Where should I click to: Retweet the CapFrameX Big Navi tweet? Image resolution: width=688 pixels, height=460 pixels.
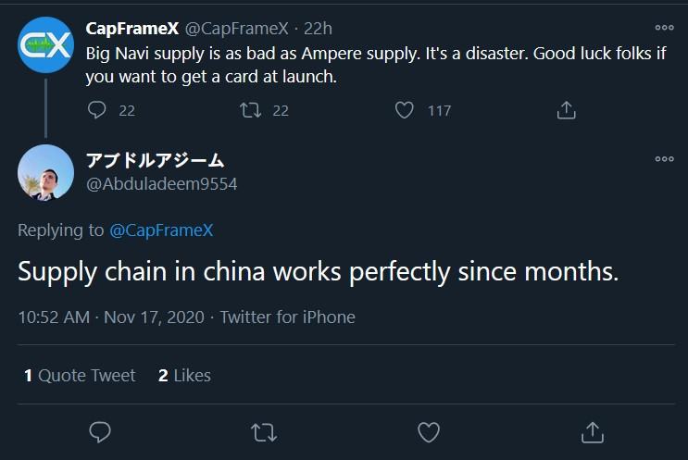pyautogui.click(x=251, y=110)
